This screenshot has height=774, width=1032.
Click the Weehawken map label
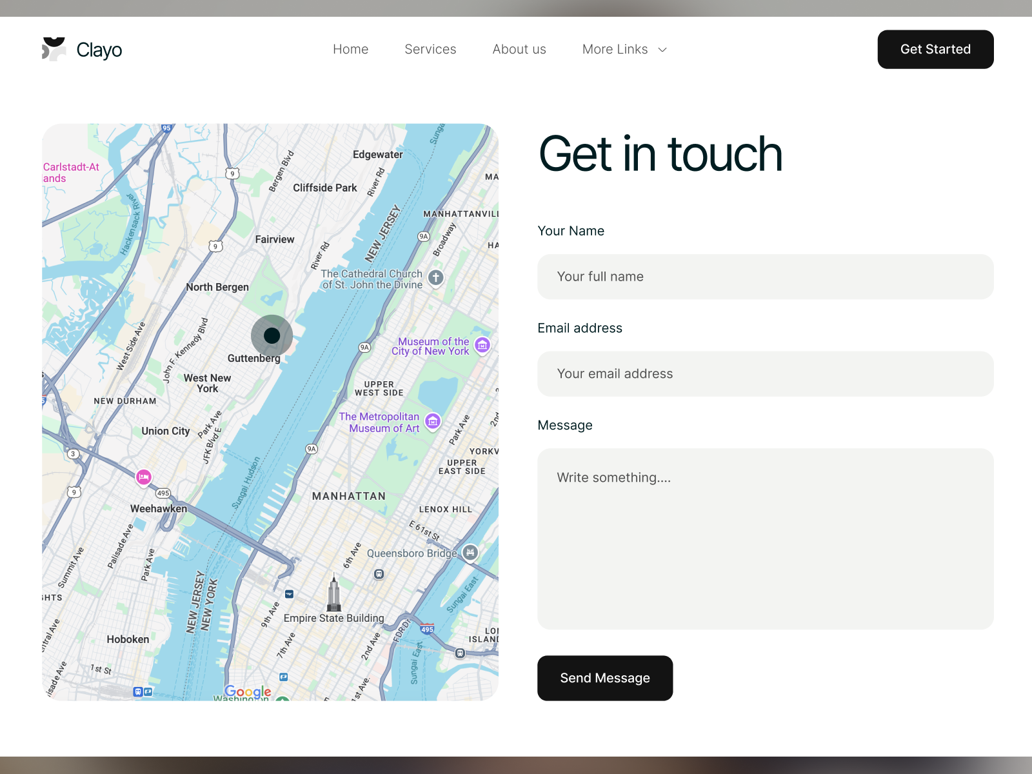click(159, 508)
